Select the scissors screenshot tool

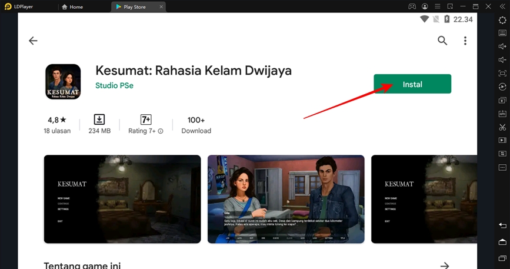pos(502,127)
